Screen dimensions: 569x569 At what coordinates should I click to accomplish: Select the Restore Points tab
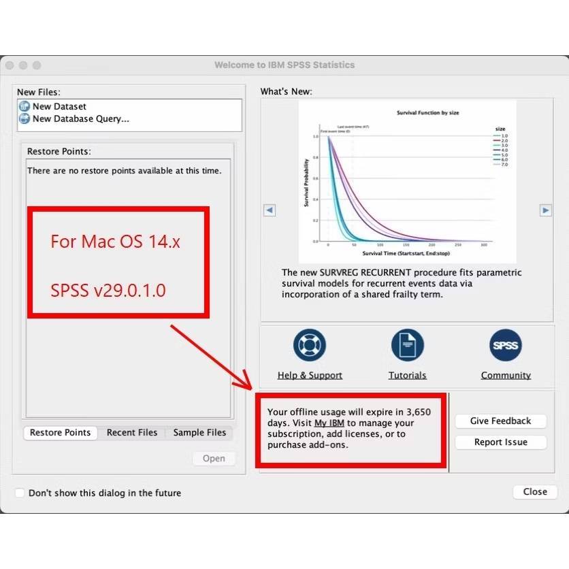coord(60,433)
